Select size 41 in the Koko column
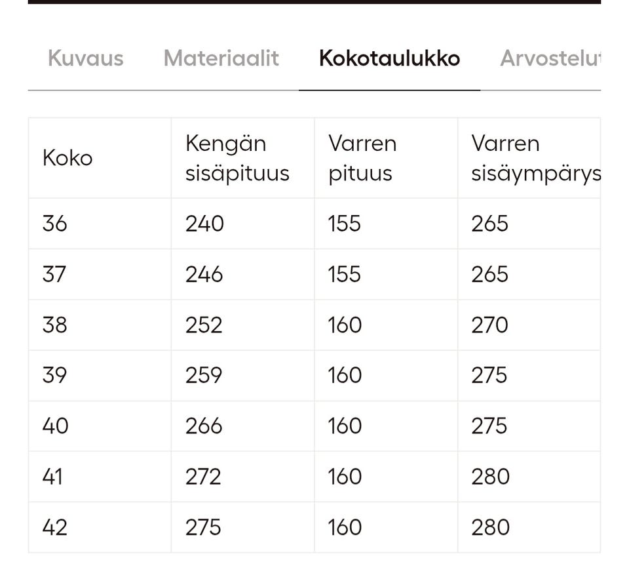This screenshot has height=581, width=629. coord(52,477)
